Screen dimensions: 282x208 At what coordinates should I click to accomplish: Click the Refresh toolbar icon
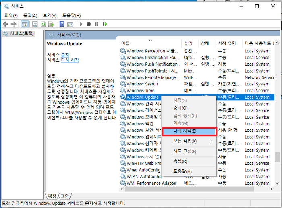tap(44, 24)
